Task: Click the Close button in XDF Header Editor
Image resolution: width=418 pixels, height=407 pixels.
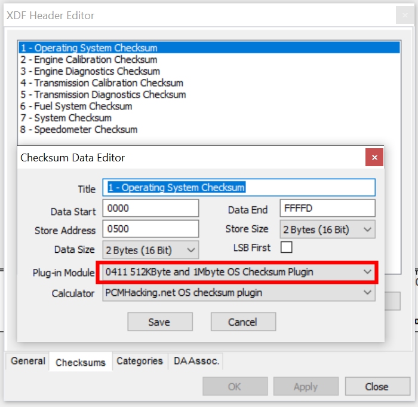Action: (x=377, y=386)
